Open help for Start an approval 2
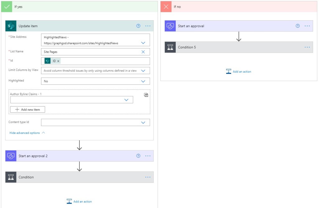The image size is (319, 208). pyautogui.click(x=138, y=156)
